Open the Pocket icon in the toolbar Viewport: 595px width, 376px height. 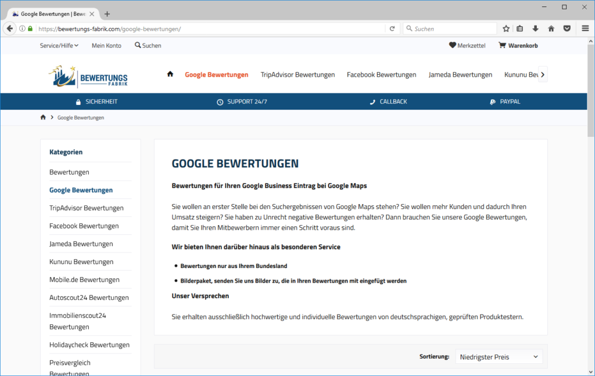(x=567, y=28)
